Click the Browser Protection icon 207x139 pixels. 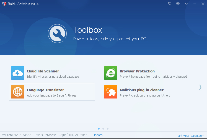click(x=111, y=73)
